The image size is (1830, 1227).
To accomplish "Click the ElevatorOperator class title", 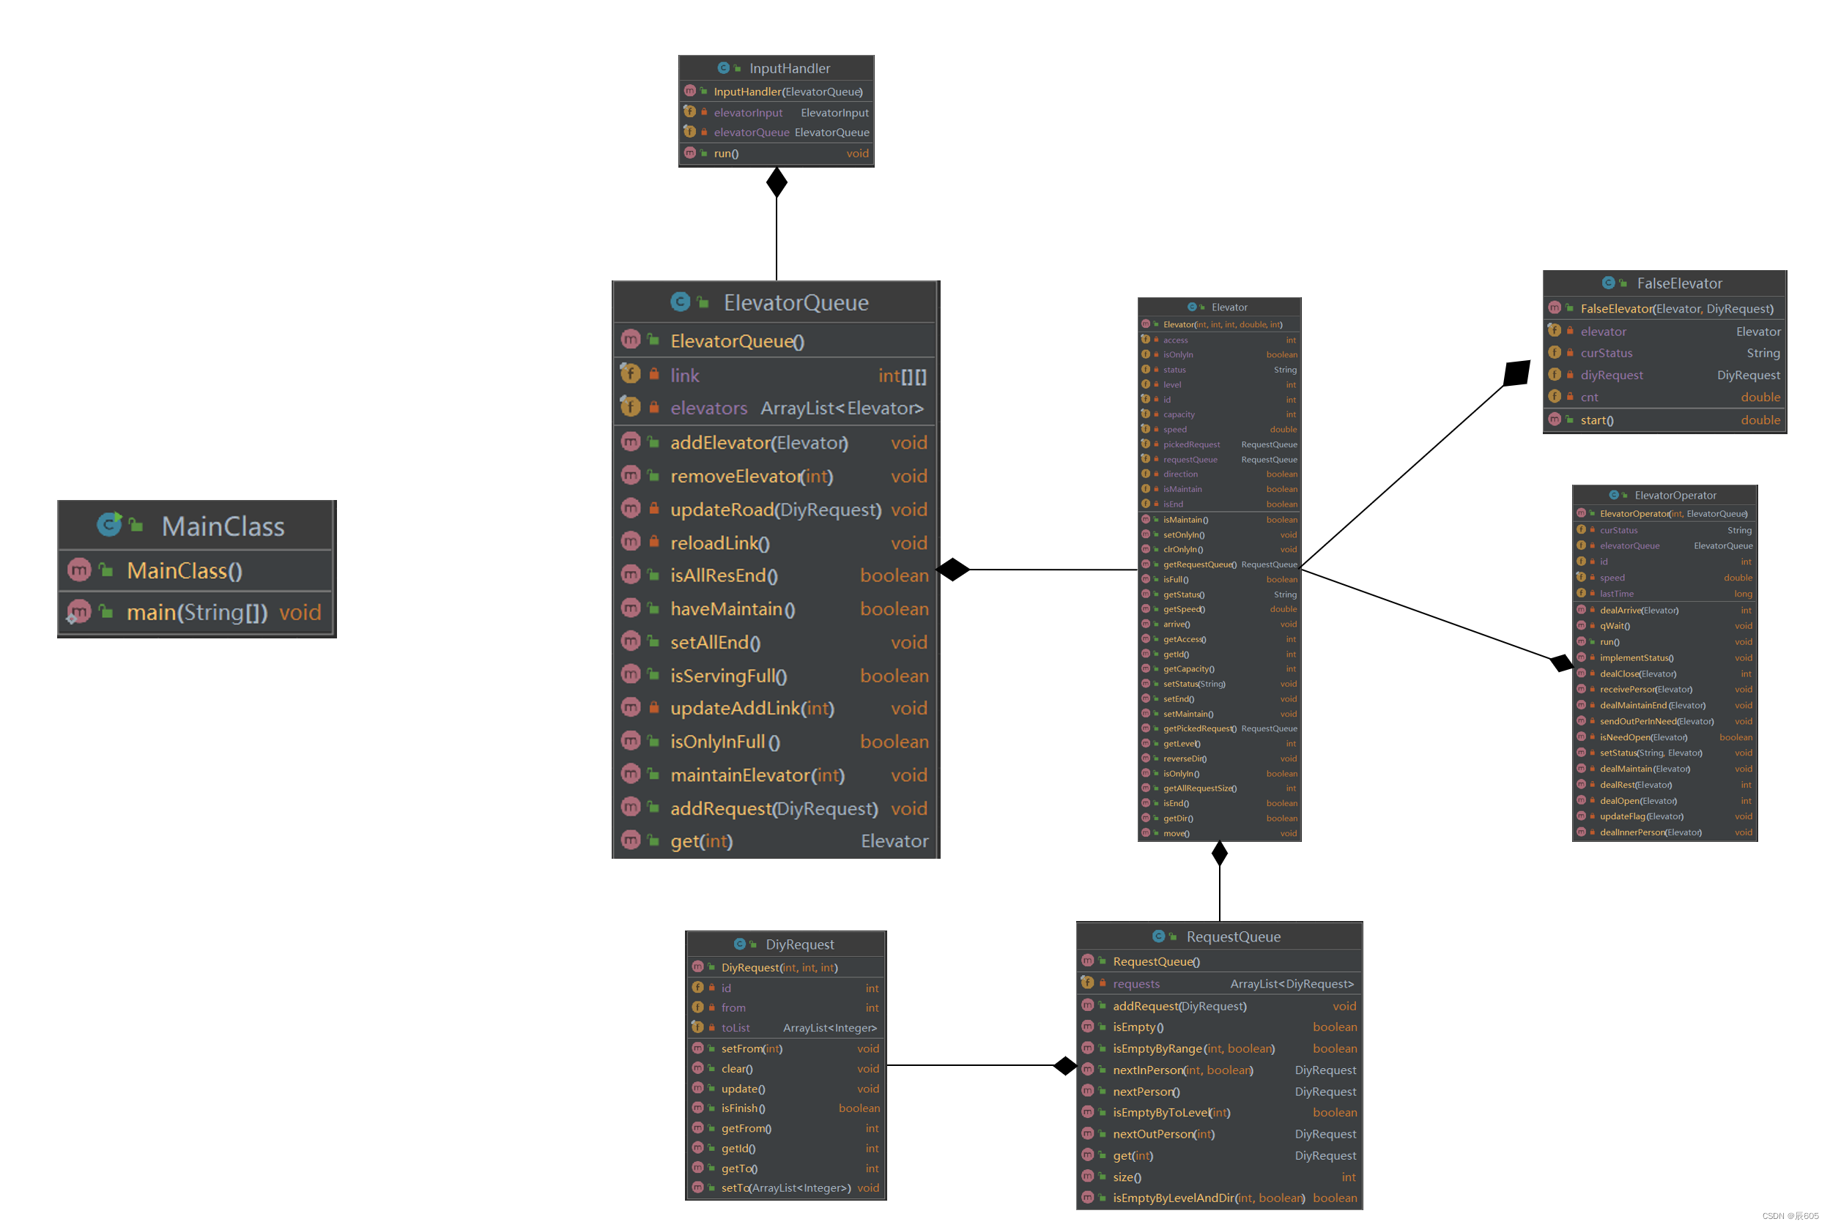I will point(1674,496).
